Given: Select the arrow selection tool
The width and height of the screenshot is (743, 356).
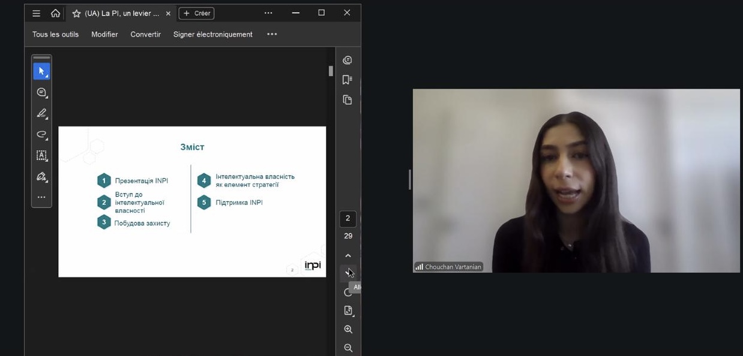Looking at the screenshot, I should (41, 71).
